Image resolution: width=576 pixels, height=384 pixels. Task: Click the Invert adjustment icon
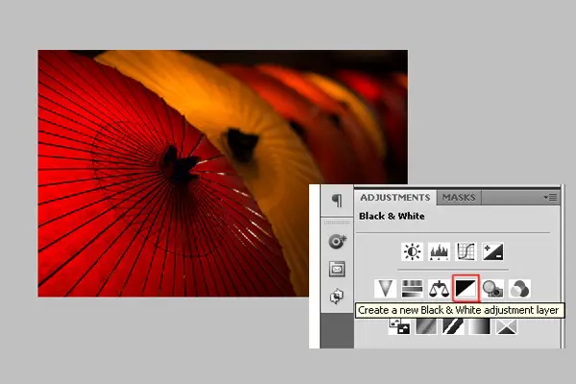(399, 327)
